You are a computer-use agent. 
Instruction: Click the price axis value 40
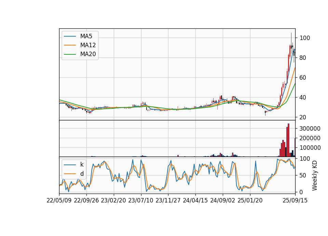303,97
